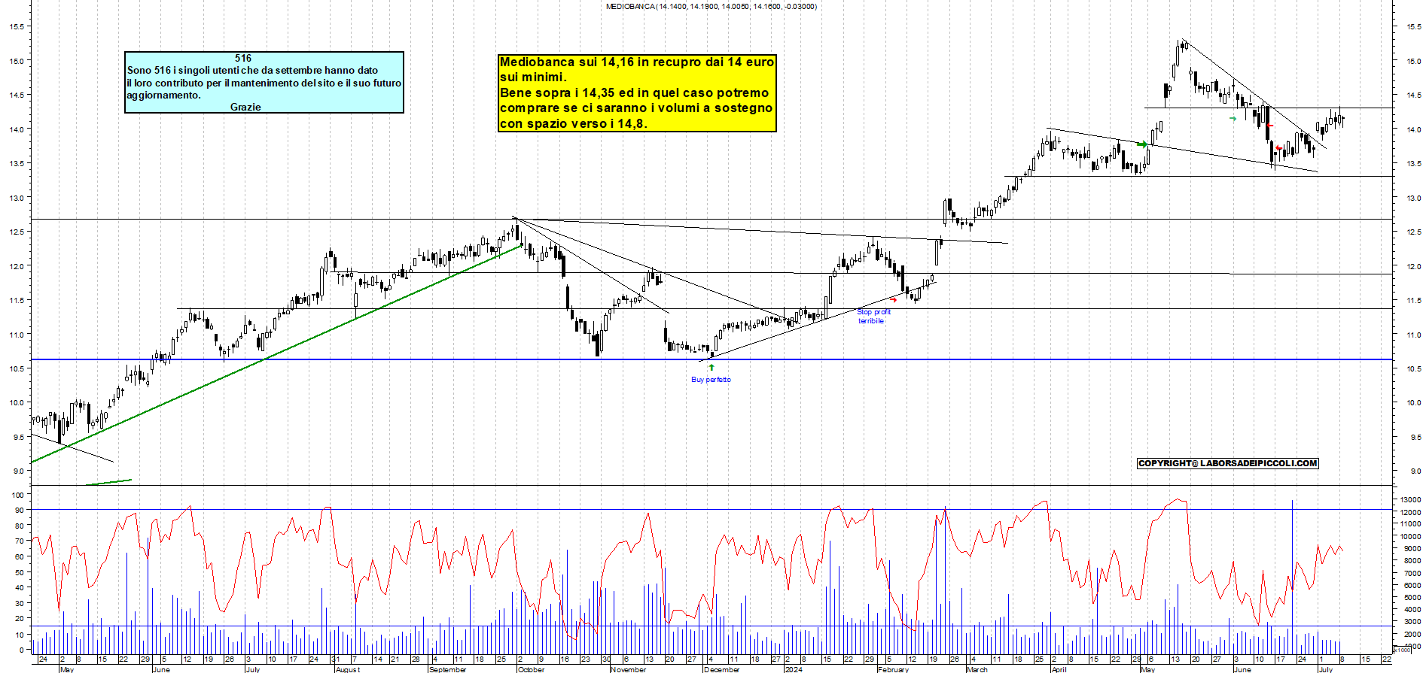Select the blue horizontal support line in the price pane
Screen dimensions: 1423x673
point(711,359)
